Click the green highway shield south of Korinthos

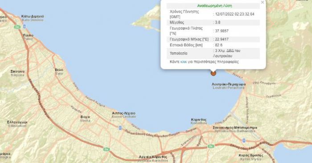tap(211, 146)
